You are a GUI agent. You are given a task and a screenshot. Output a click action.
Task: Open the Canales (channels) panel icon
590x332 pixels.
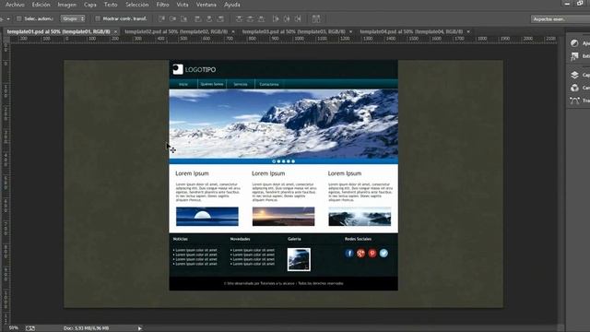click(574, 88)
